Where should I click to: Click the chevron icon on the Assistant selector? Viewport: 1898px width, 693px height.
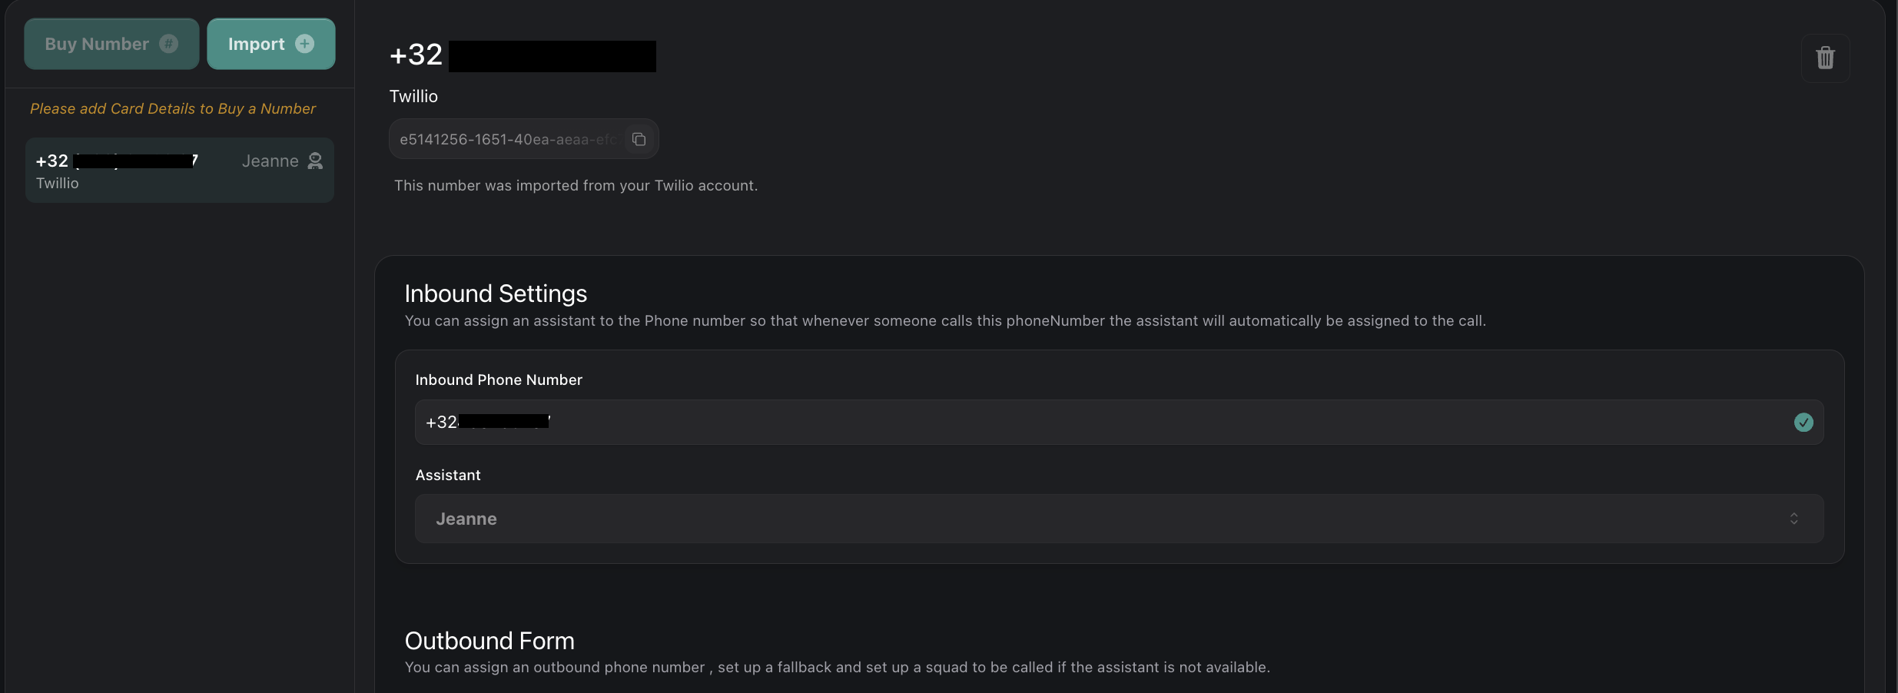click(x=1793, y=519)
